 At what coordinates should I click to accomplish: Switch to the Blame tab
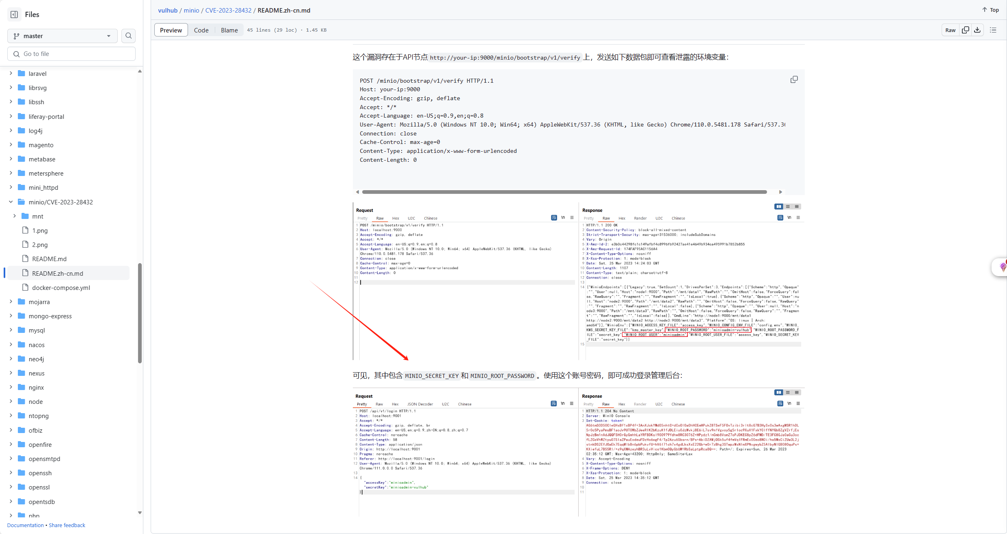229,30
